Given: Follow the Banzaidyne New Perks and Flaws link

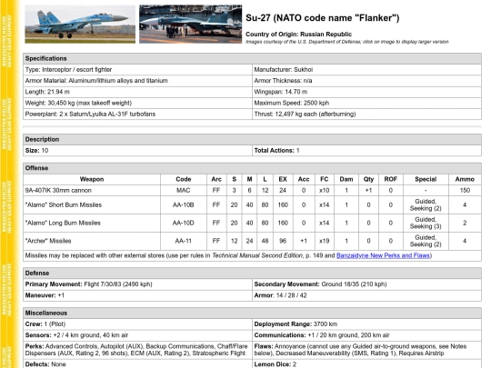Looking at the screenshot, I should 383,255.
